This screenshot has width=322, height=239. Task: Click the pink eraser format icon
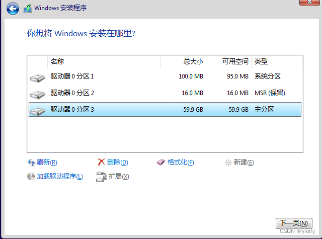click(161, 163)
